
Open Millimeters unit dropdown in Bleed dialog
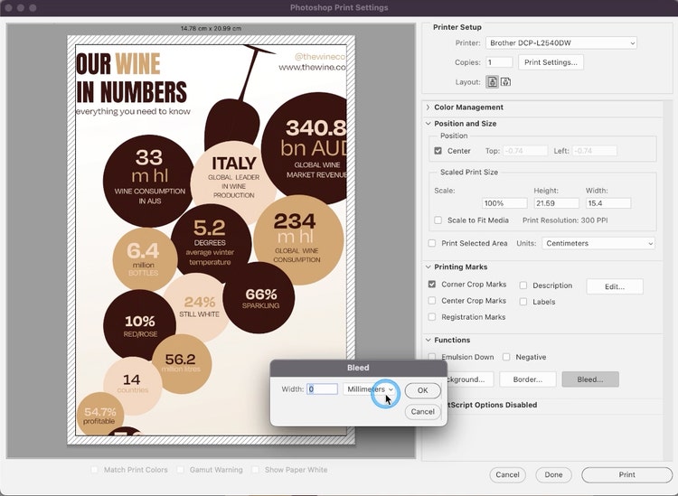point(370,389)
